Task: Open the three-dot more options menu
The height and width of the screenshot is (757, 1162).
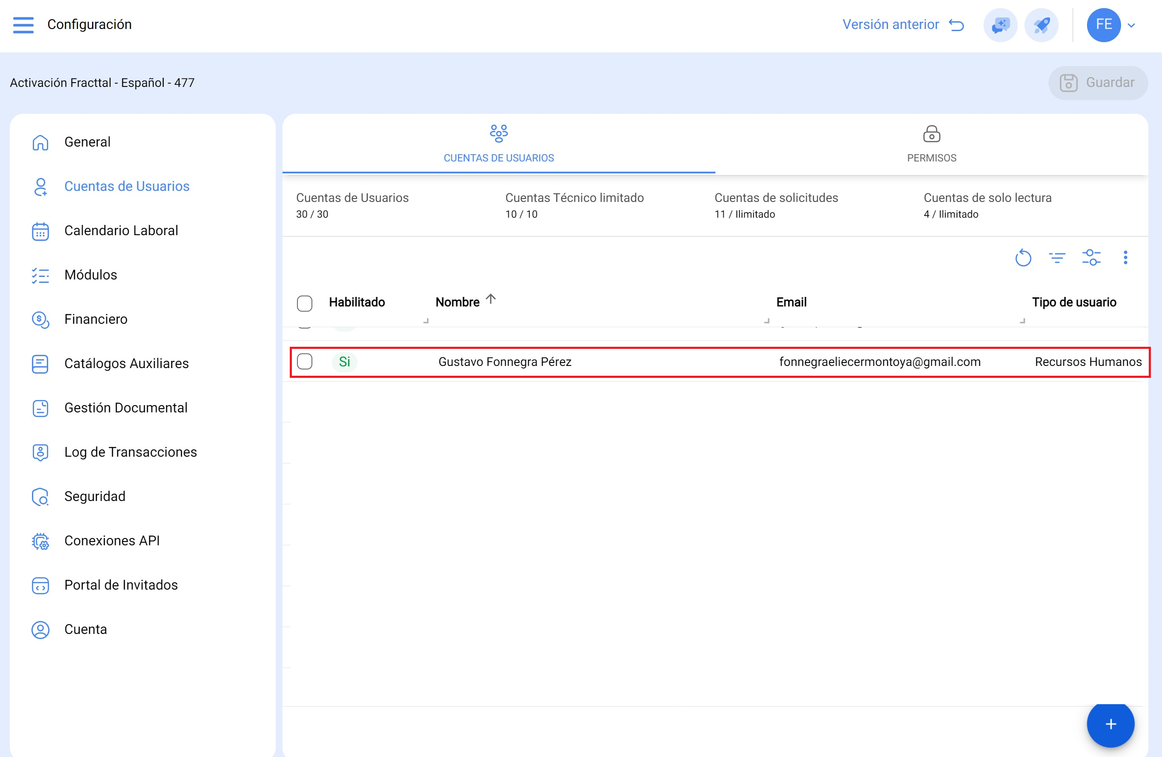Action: pos(1125,258)
